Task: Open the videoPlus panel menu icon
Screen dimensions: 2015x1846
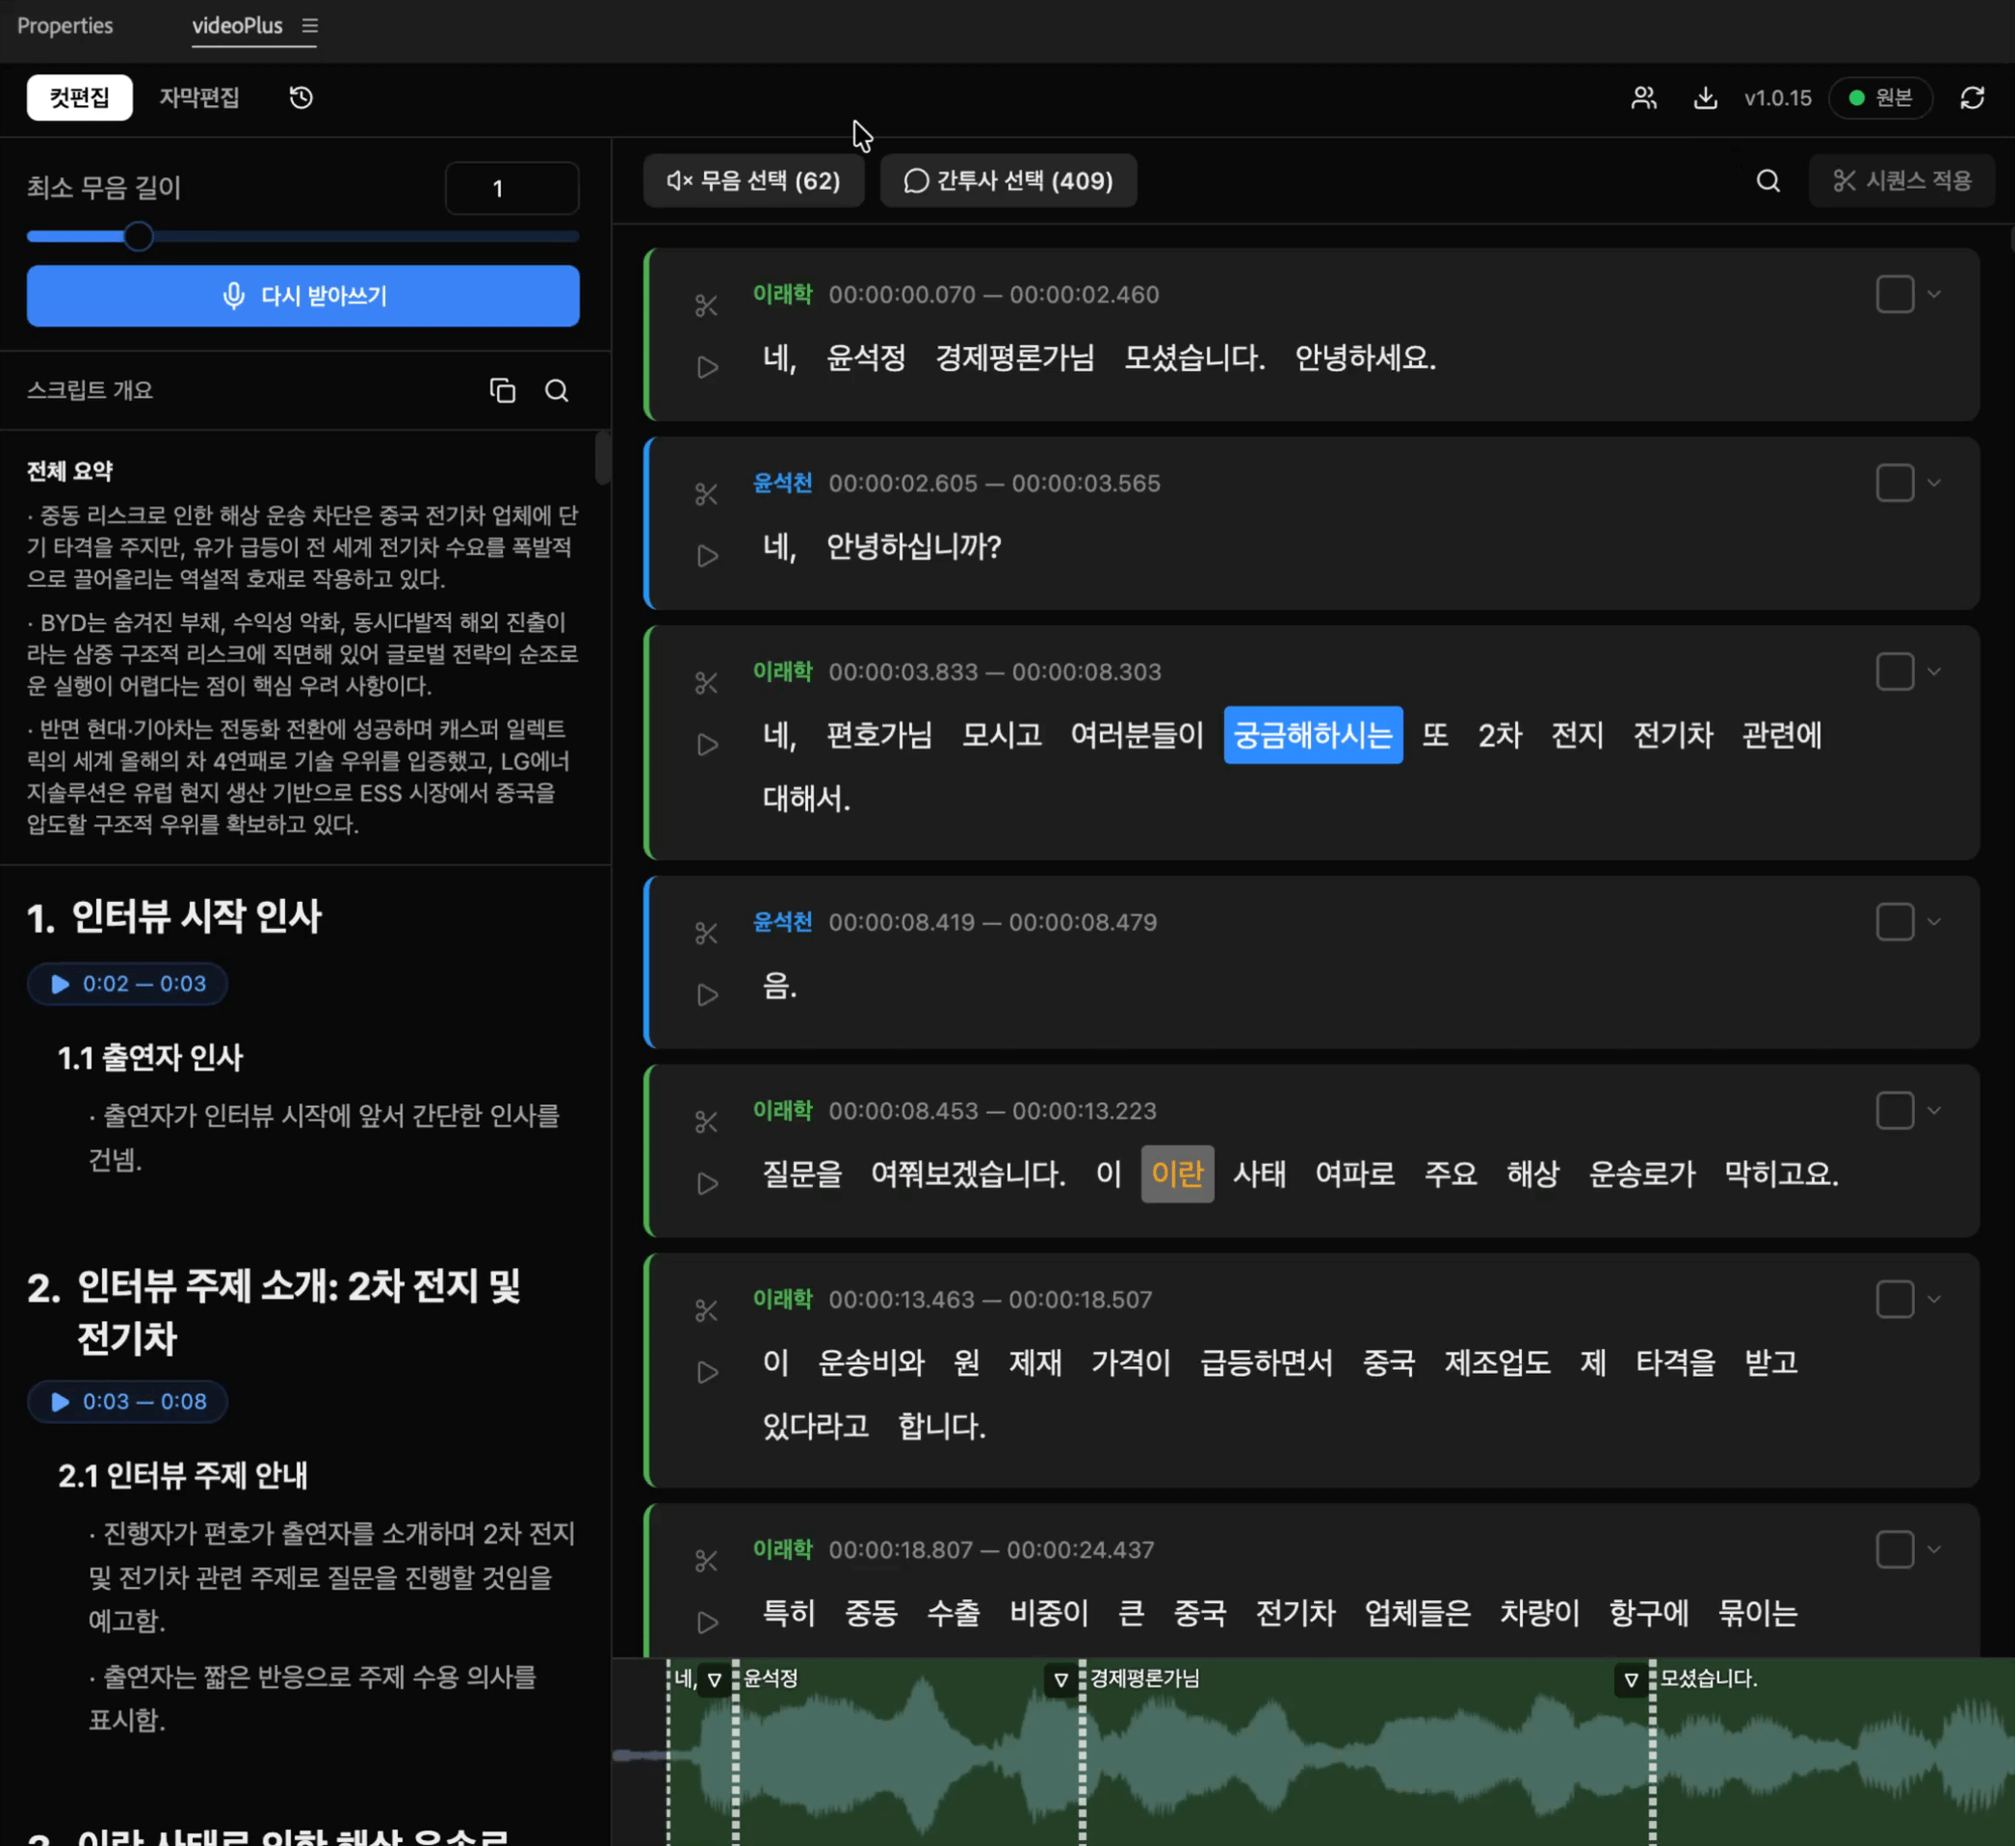Action: click(x=310, y=25)
